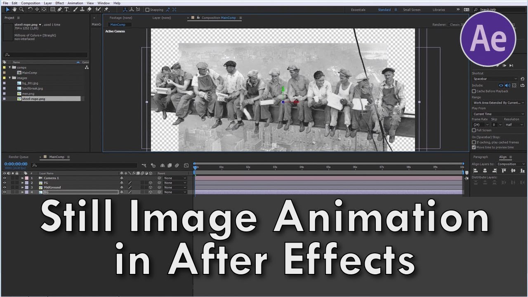Select the Type text tool
The image size is (528, 297).
66,9
